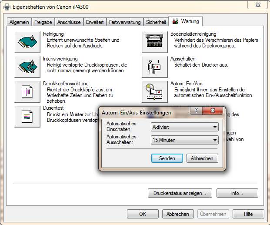Click the 'Autom. Ein/Aus' heading text
The image size is (270, 225).
[187, 84]
